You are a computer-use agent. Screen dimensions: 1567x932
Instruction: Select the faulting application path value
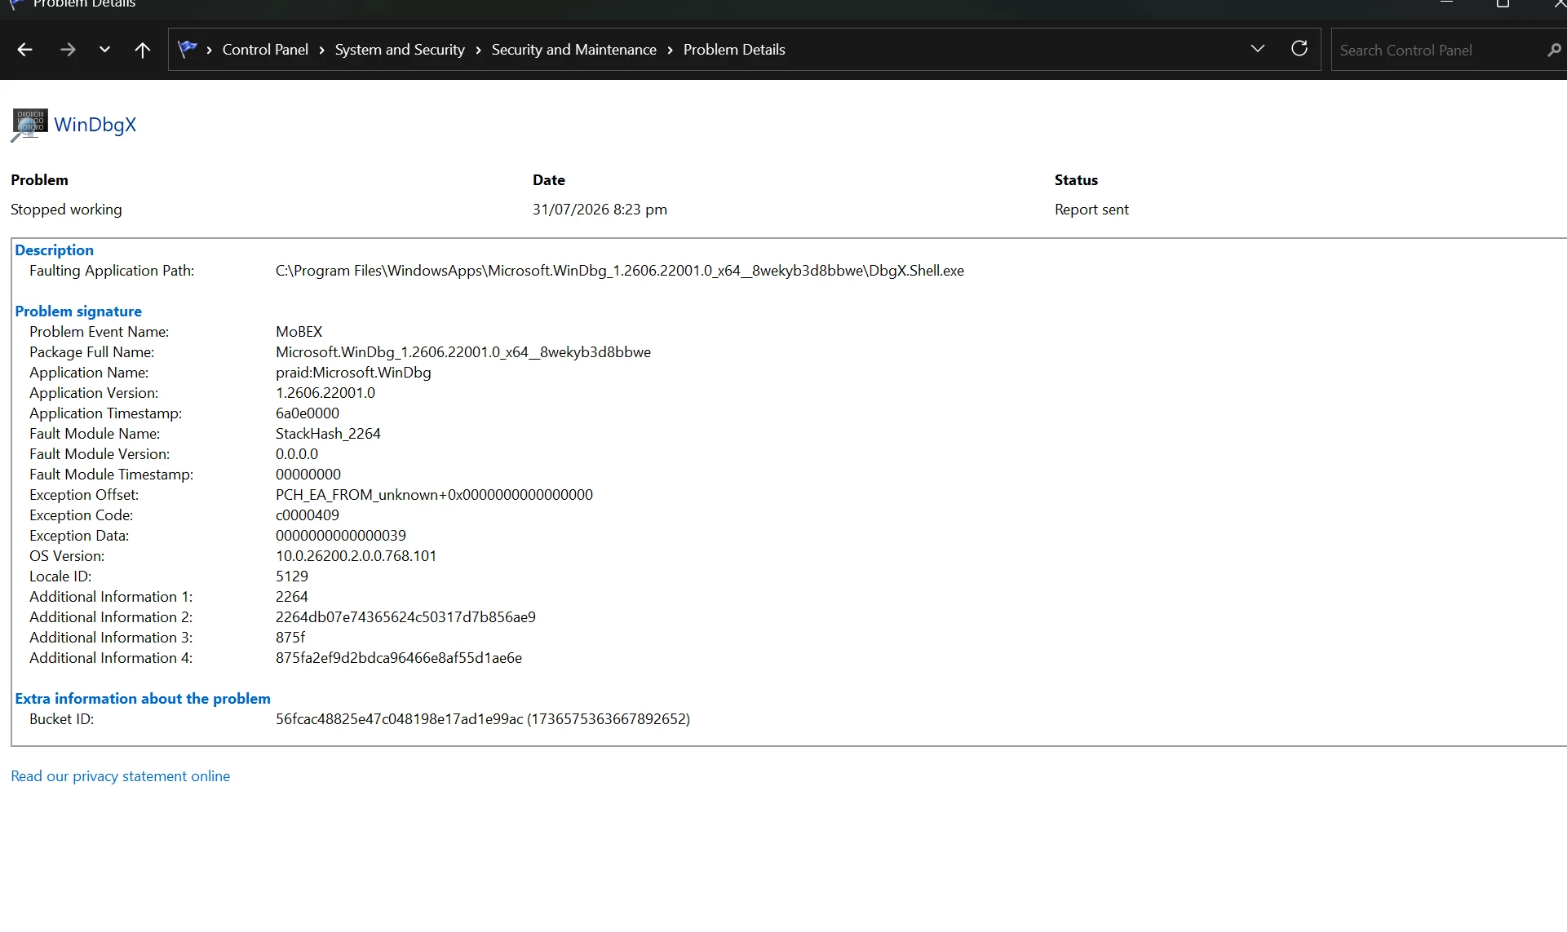pos(619,271)
